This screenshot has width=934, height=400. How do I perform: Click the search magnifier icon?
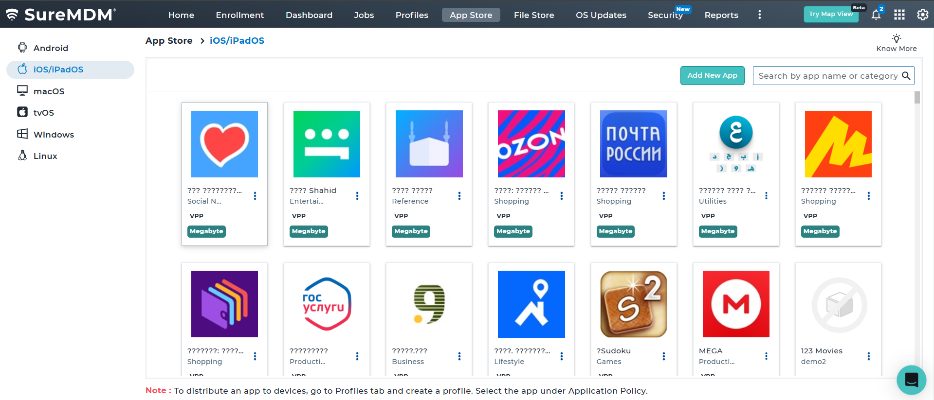tap(906, 76)
